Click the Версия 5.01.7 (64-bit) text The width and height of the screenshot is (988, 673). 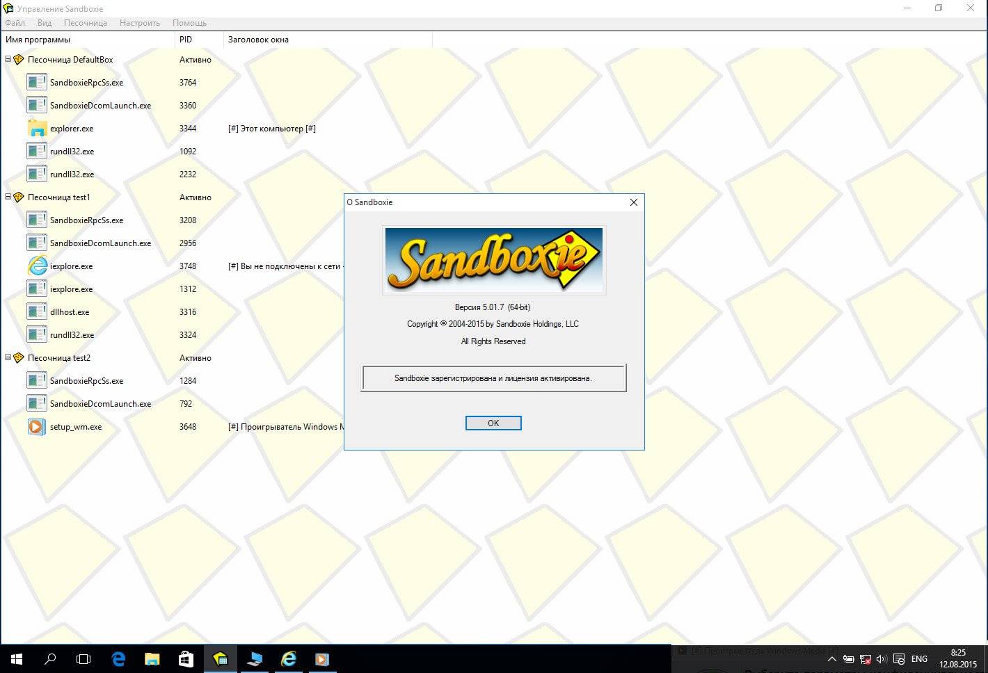point(493,307)
